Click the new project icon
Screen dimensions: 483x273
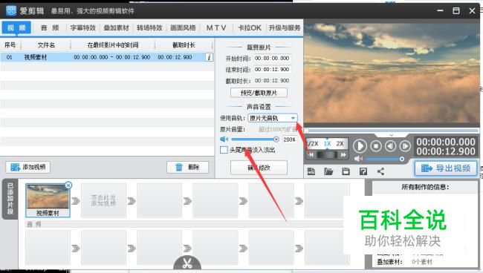point(311,171)
